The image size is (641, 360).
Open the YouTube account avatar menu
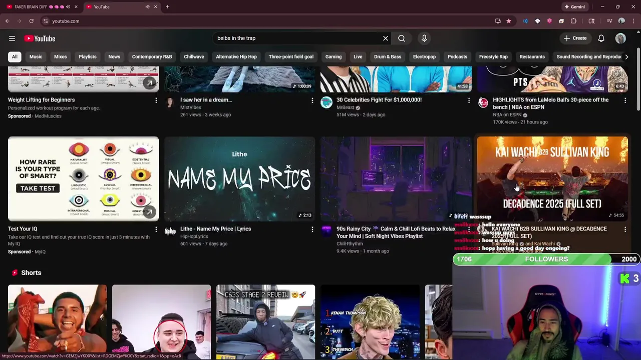coord(620,38)
